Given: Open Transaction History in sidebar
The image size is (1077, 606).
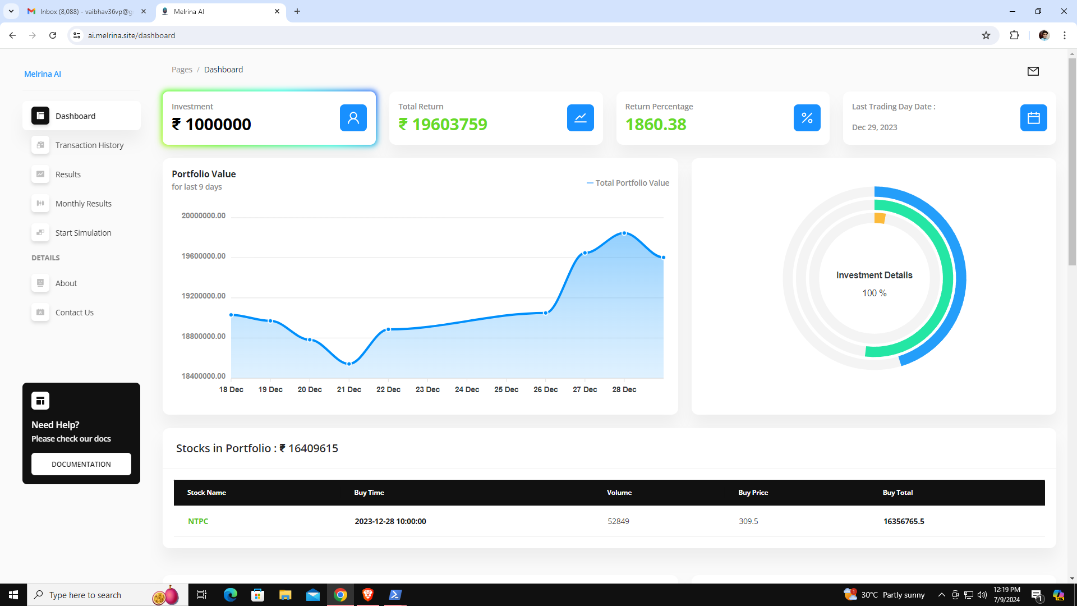Looking at the screenshot, I should point(89,145).
